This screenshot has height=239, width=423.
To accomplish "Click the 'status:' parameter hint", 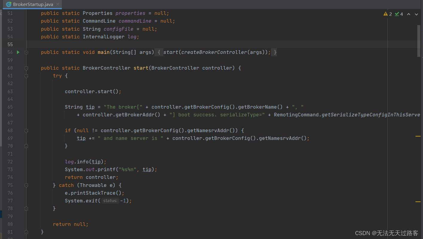I will coord(110,201).
